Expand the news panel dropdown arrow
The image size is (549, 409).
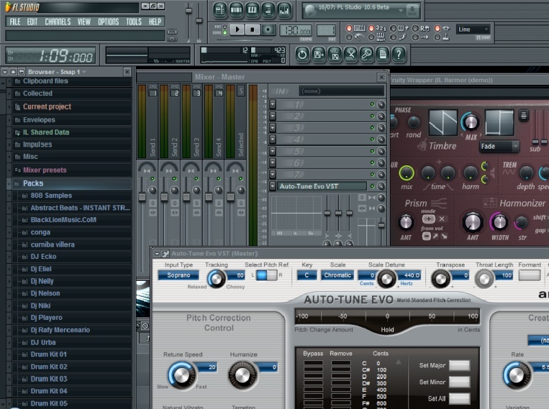coord(401,10)
